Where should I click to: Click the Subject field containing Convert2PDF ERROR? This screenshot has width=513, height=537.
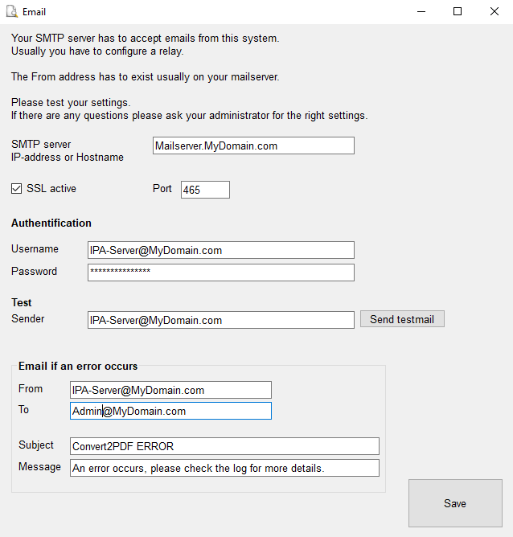tap(224, 446)
